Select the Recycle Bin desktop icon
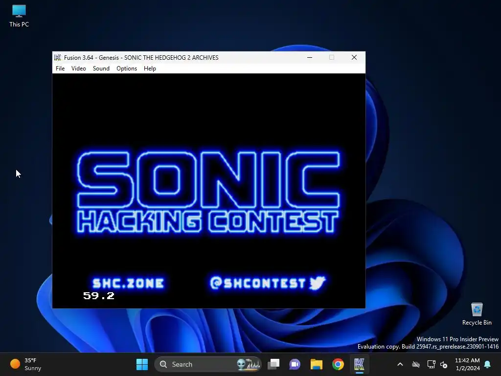Viewport: 501px width, 376px height. [477, 314]
